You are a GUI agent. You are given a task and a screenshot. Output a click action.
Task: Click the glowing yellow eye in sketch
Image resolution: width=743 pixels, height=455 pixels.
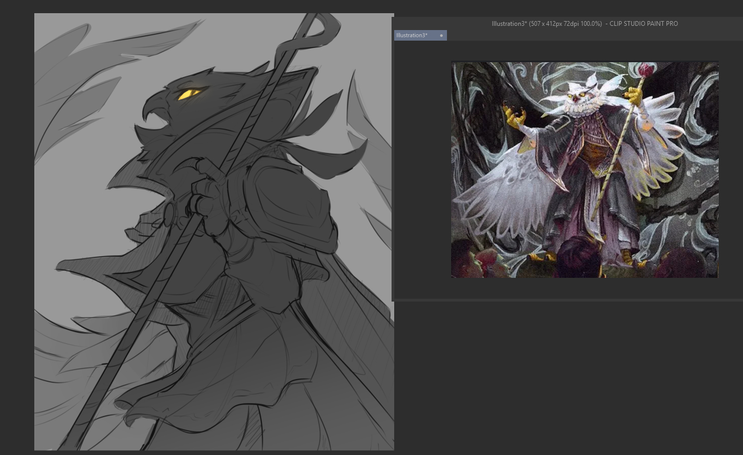point(187,94)
